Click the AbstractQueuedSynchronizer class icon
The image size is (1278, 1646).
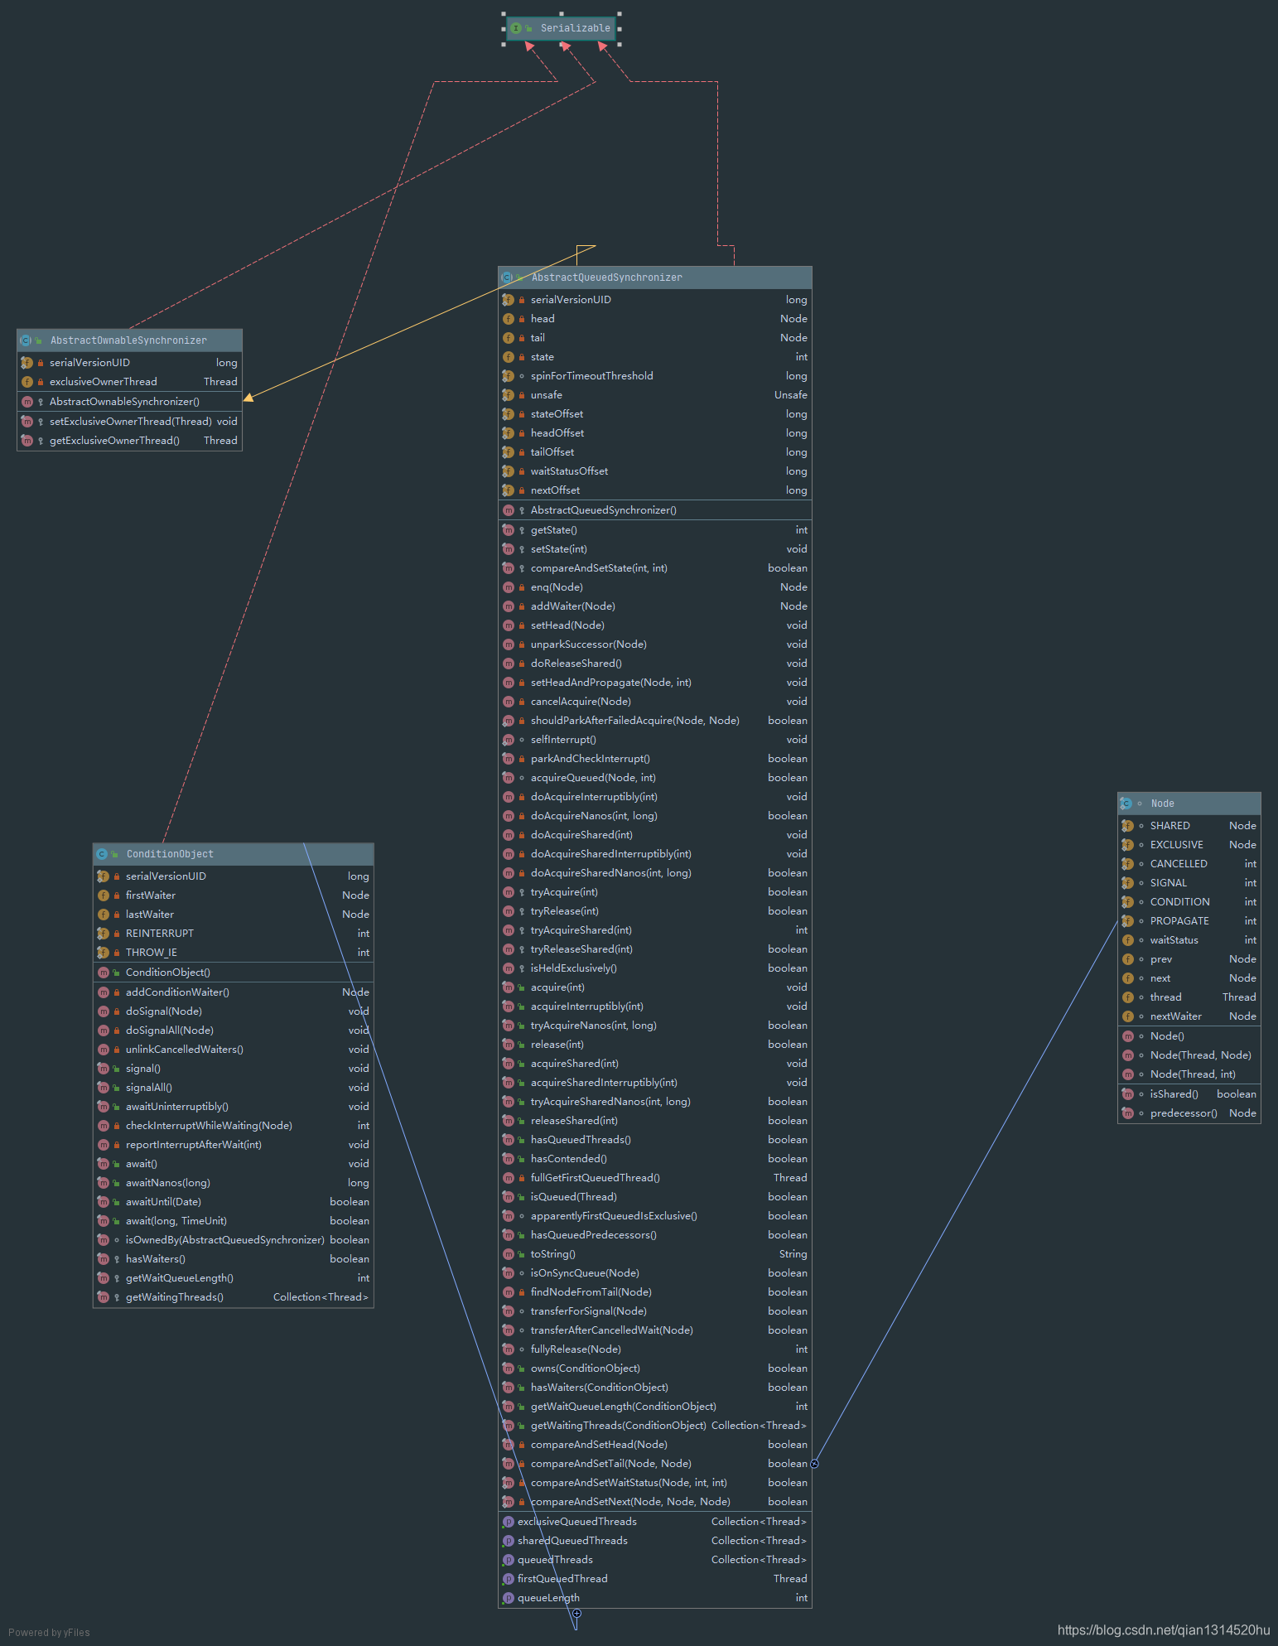tap(507, 278)
